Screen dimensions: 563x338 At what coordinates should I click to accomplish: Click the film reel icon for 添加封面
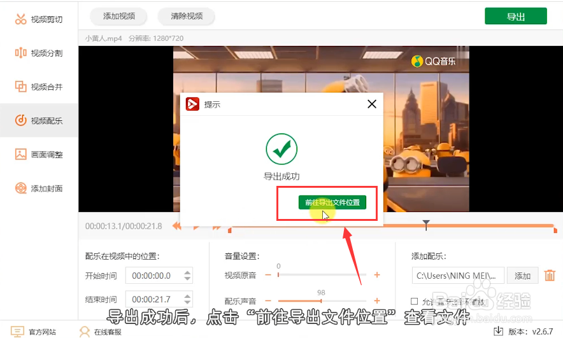(21, 188)
